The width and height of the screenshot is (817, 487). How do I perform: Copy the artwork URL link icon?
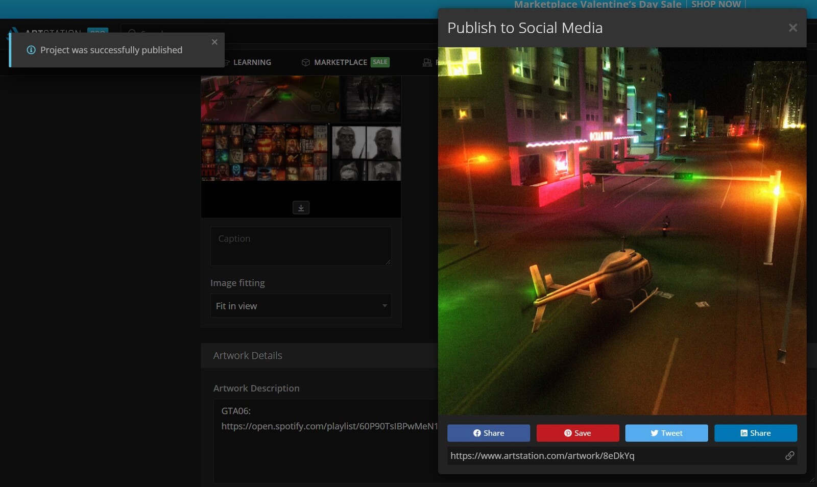click(x=789, y=455)
